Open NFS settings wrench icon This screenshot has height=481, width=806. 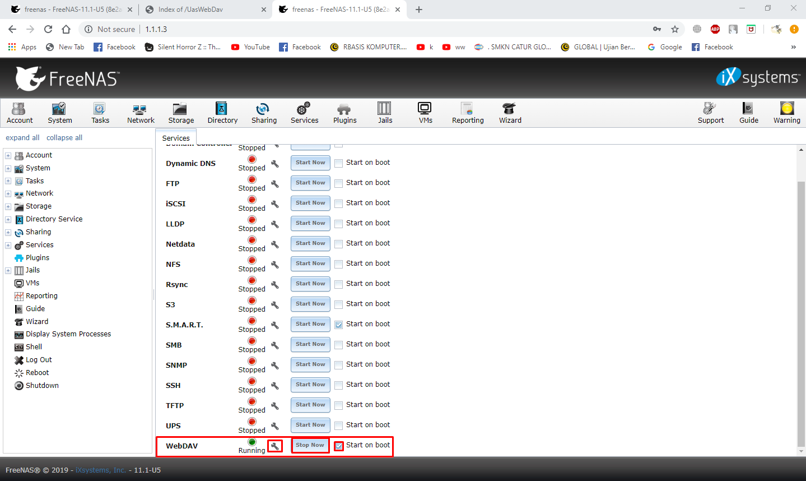pyautogui.click(x=275, y=265)
